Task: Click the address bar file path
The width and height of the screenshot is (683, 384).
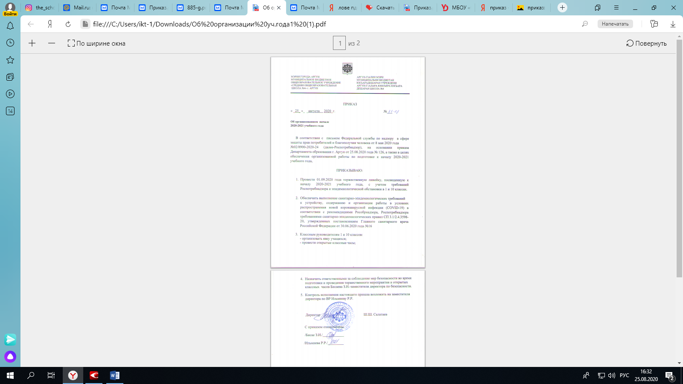Action: 209,24
